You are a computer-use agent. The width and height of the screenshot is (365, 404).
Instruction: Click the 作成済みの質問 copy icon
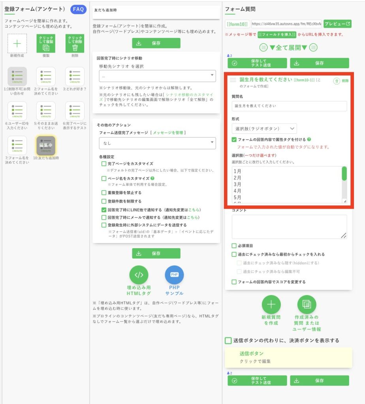coord(307,305)
